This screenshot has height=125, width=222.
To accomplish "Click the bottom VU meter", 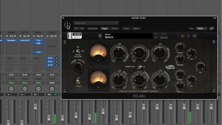I will [x=99, y=80].
